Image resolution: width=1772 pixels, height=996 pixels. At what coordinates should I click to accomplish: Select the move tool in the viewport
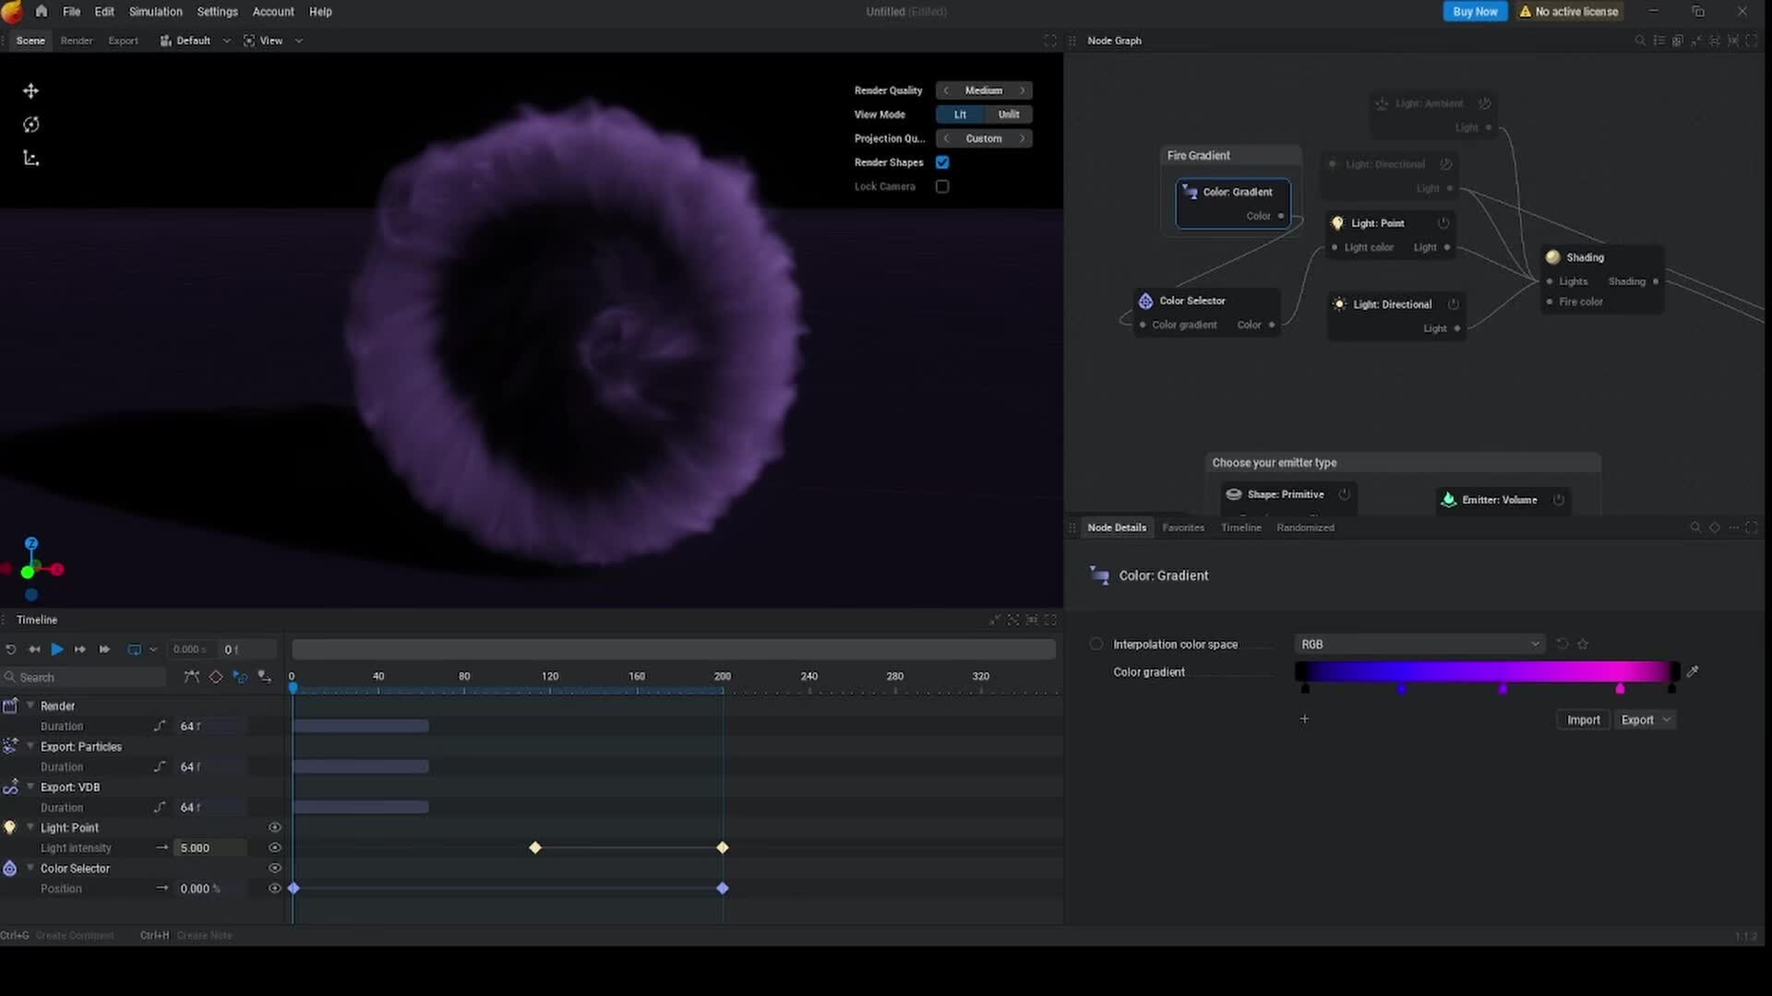click(x=30, y=90)
